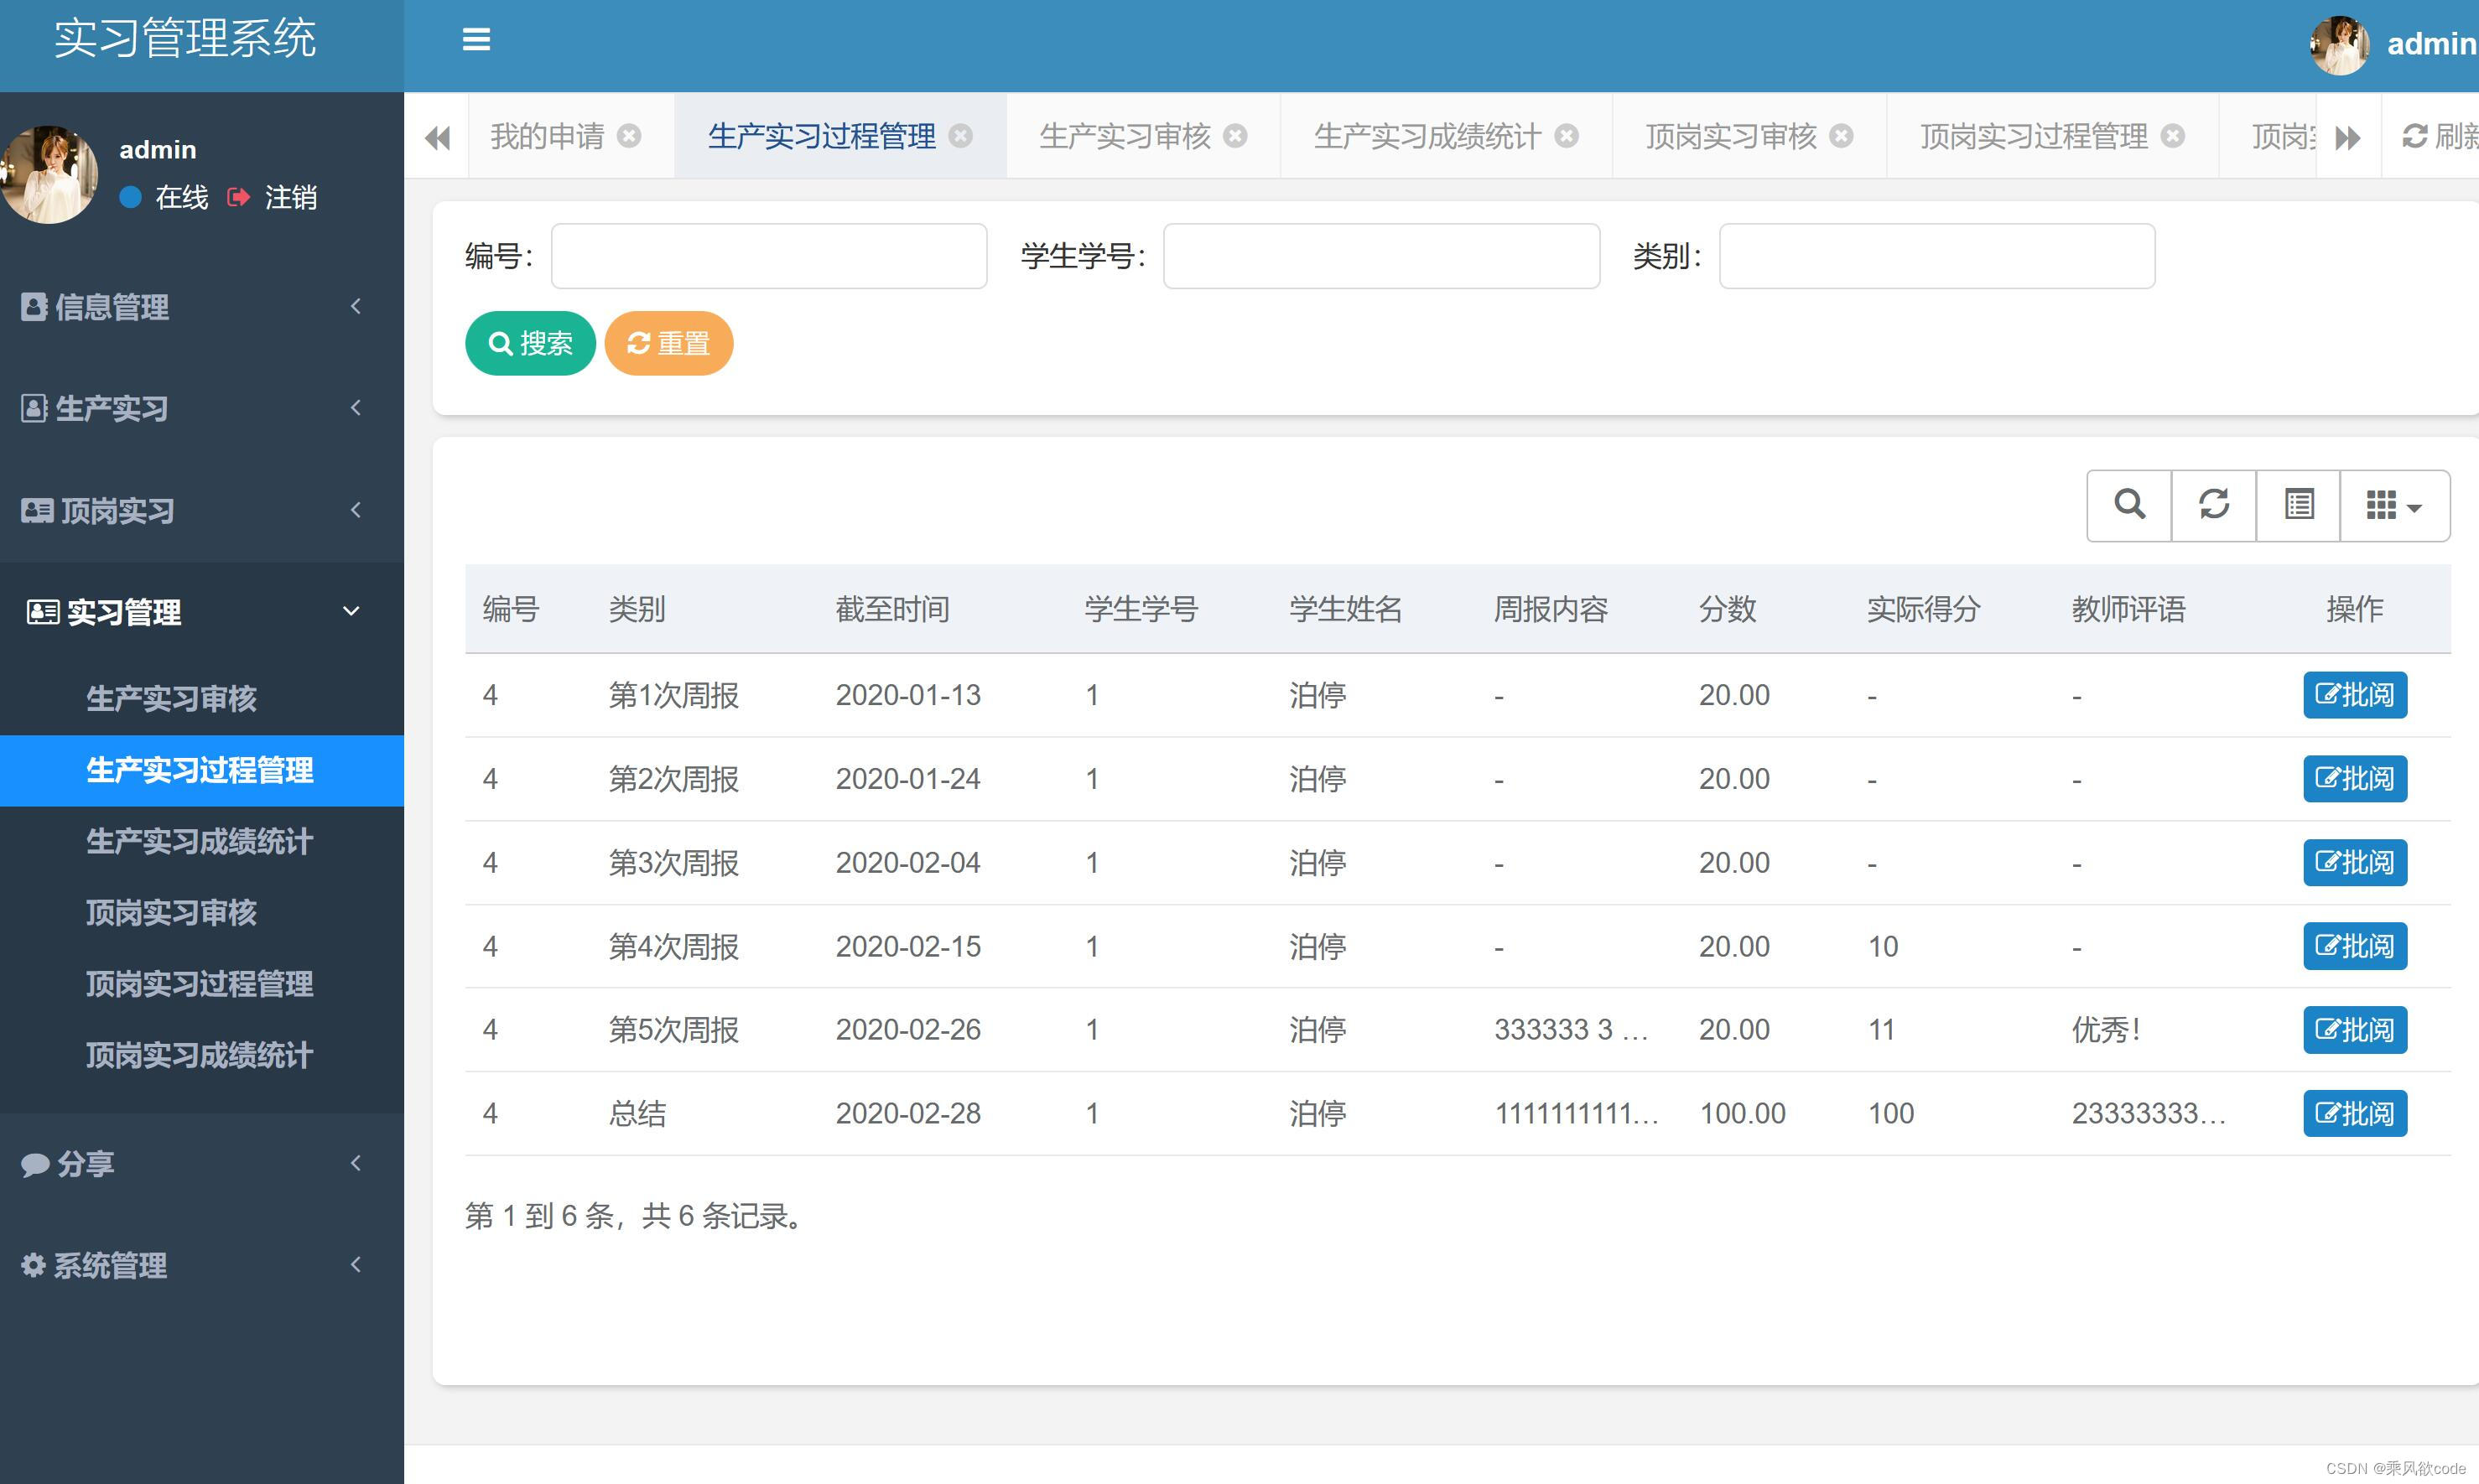This screenshot has width=2479, height=1484.
Task: Click the badge icon next to 实习管理
Action: (41, 611)
